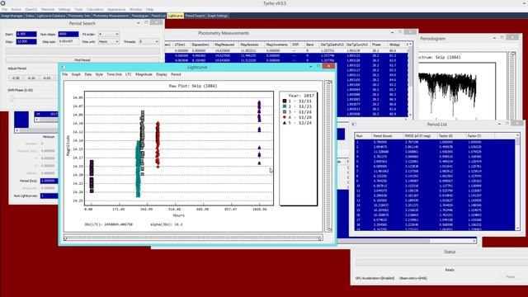This screenshot has height=297, width=528.
Task: Click the Period (hrs) input field
Action: [x=49, y=181]
